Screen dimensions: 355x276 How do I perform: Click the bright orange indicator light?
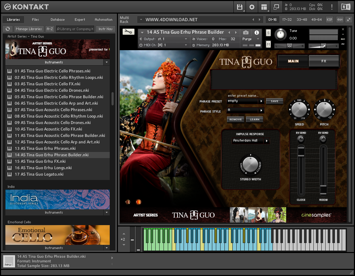pos(138,202)
